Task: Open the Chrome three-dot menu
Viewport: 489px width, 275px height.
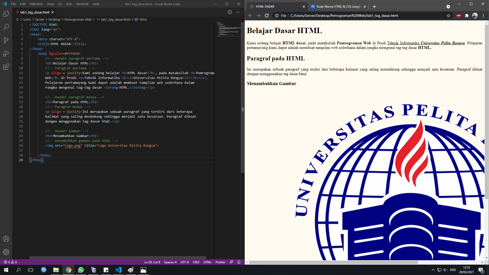Action: (483, 16)
